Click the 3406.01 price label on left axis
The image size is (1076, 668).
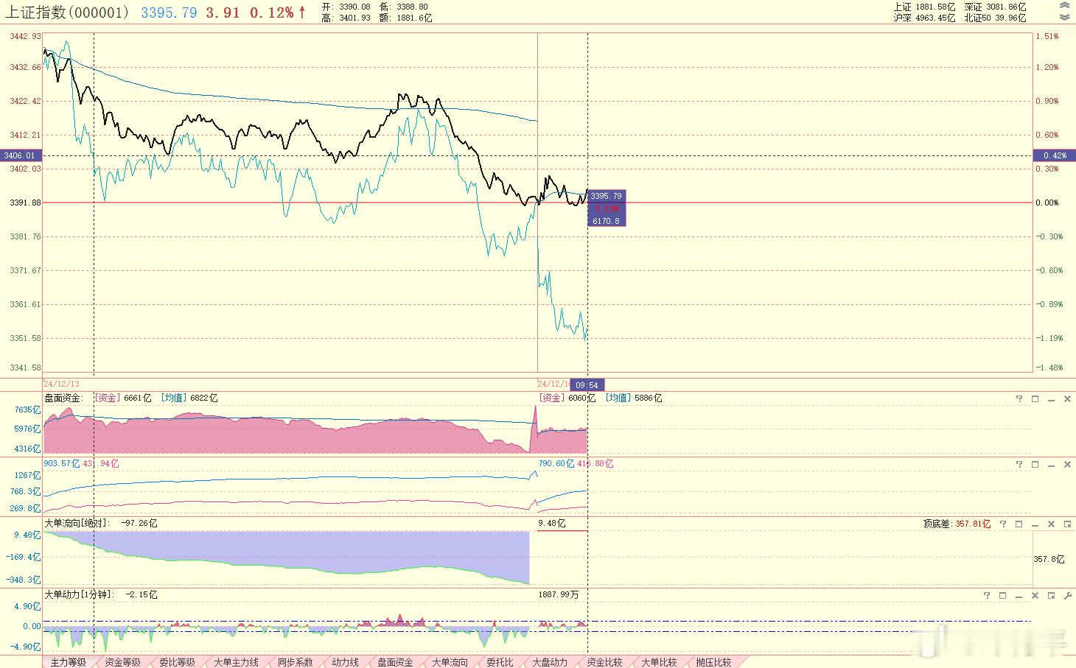(x=21, y=155)
